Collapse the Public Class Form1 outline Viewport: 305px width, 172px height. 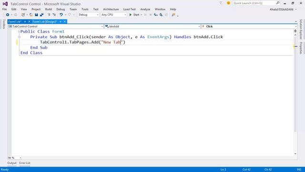pos(19,32)
